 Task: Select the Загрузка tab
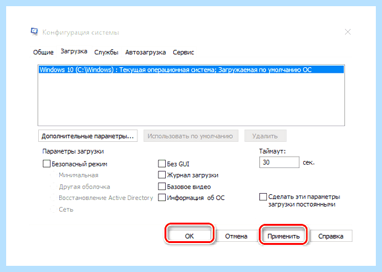point(74,51)
